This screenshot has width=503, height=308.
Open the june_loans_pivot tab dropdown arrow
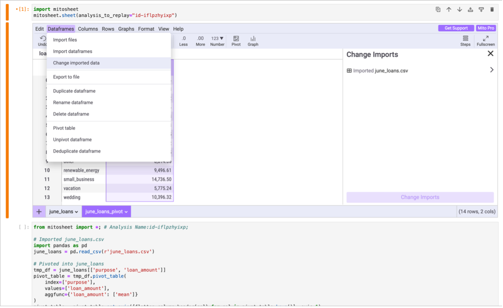pyautogui.click(x=126, y=212)
